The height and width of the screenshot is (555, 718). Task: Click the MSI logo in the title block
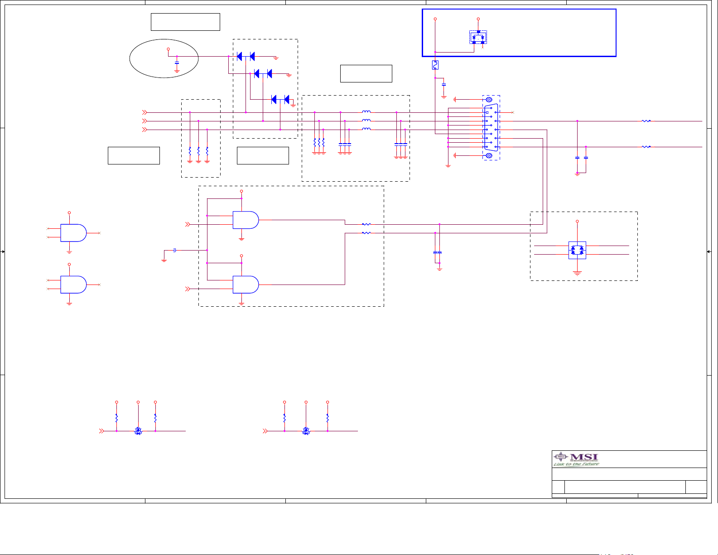tap(576, 459)
